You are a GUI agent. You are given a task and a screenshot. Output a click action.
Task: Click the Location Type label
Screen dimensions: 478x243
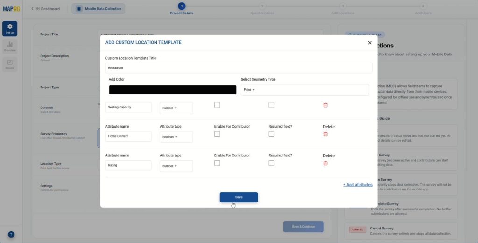[x=50, y=163]
